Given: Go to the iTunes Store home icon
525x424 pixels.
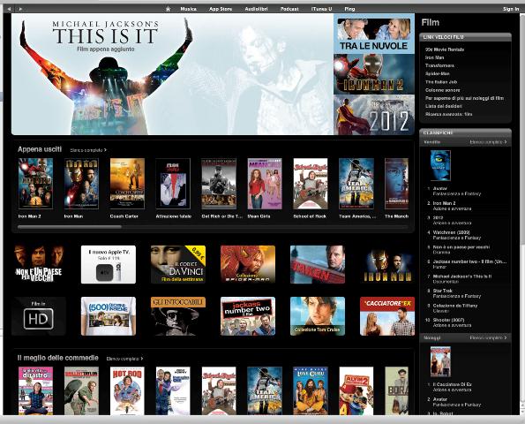Looking at the screenshot, I should (x=168, y=9).
